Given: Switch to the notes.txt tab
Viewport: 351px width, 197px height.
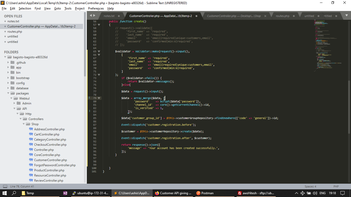Looking at the screenshot, I should [109, 16].
